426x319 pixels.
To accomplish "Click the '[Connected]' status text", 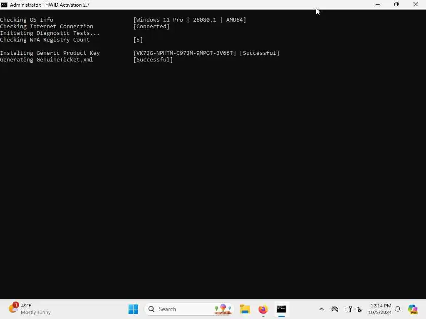I will click(151, 26).
